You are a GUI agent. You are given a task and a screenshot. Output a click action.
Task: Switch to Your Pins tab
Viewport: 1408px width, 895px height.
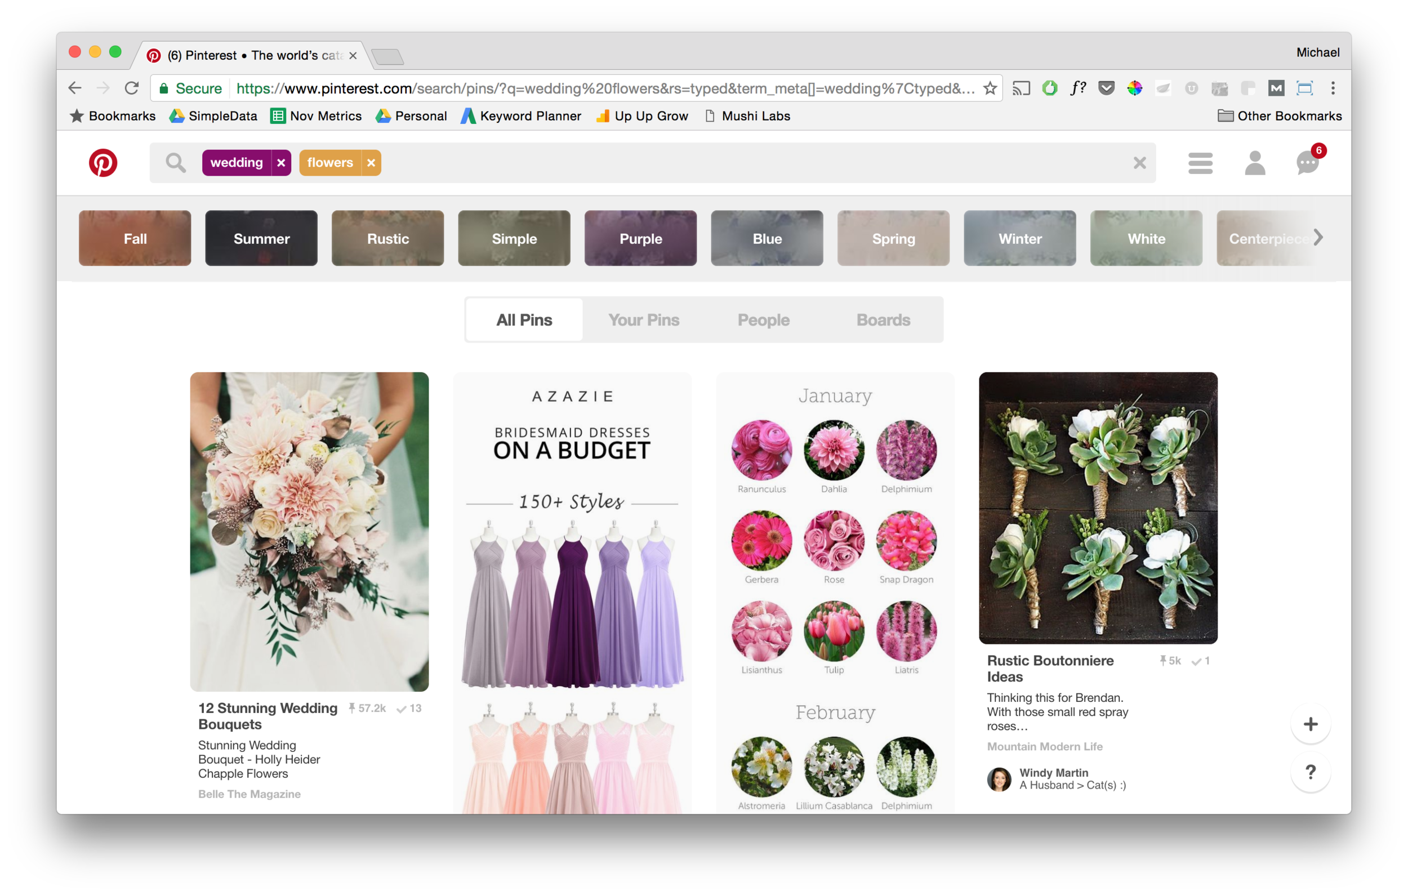(644, 320)
